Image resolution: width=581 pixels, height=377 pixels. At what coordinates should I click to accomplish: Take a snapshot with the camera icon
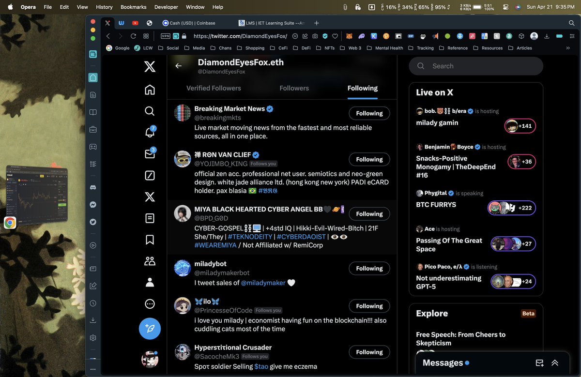point(315,36)
